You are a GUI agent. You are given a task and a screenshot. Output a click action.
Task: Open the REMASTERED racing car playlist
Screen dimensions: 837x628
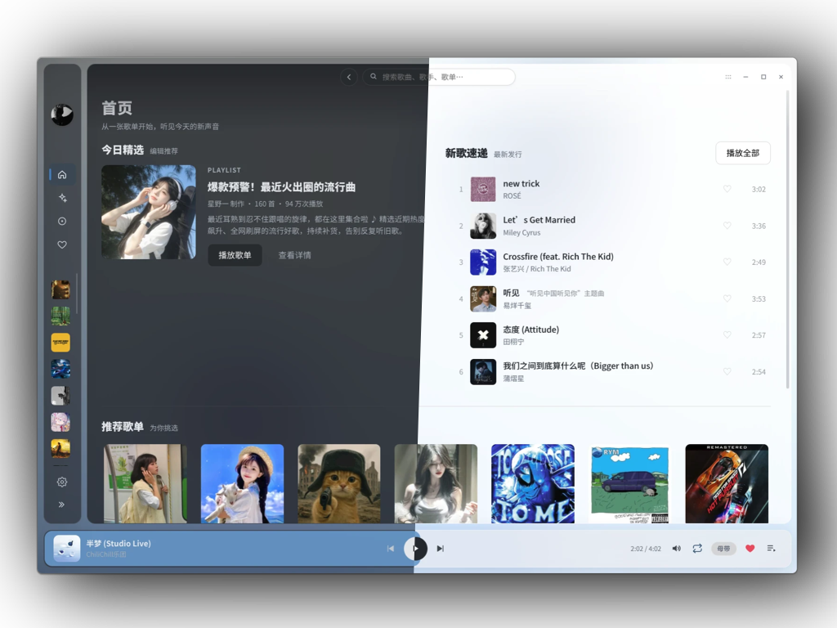point(727,484)
